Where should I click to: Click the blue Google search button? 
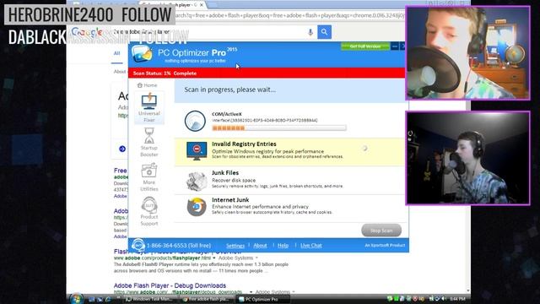[x=324, y=32]
